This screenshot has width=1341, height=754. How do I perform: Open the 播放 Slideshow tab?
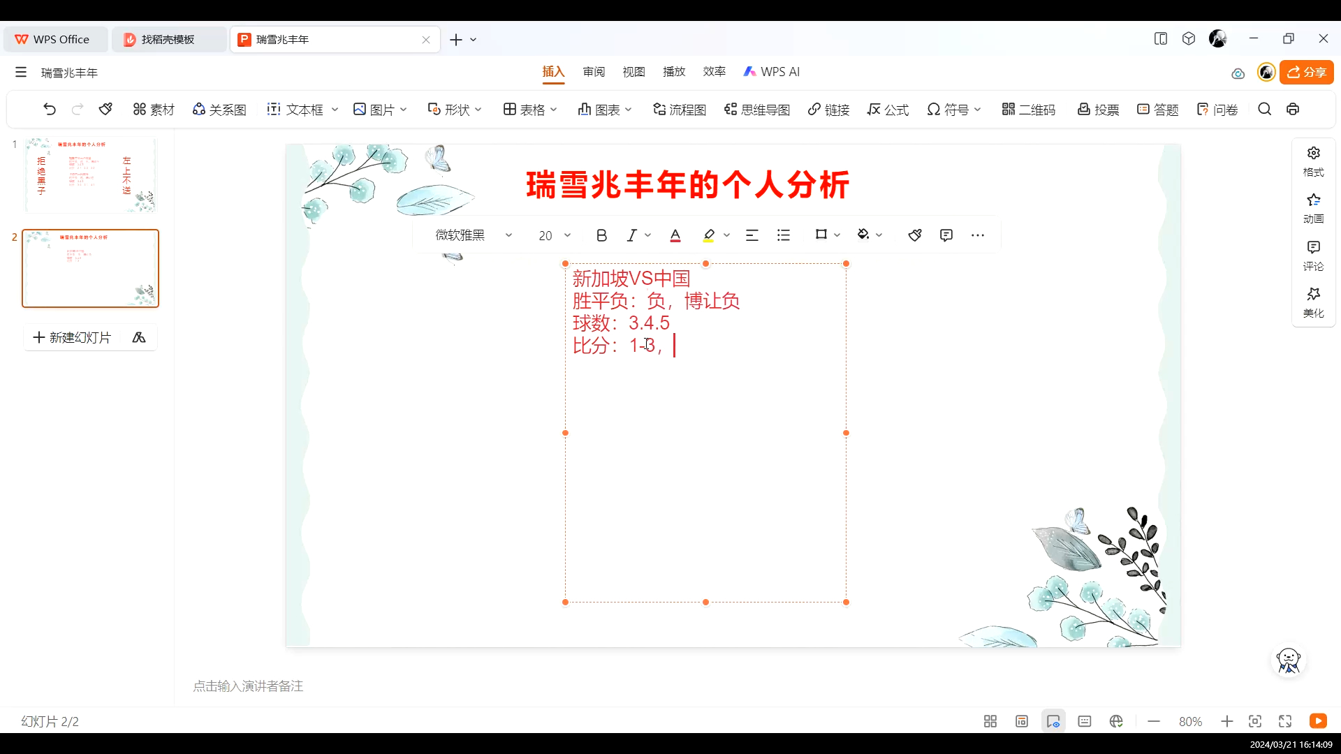point(674,72)
